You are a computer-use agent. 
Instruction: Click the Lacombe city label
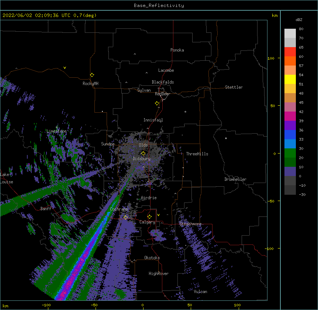tap(166, 70)
